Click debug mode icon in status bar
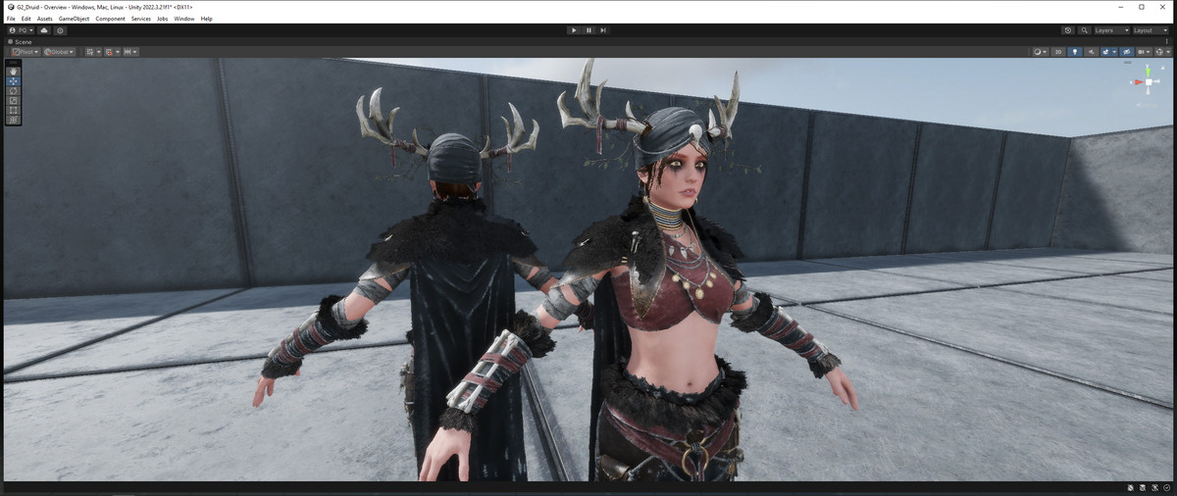 click(x=1130, y=488)
